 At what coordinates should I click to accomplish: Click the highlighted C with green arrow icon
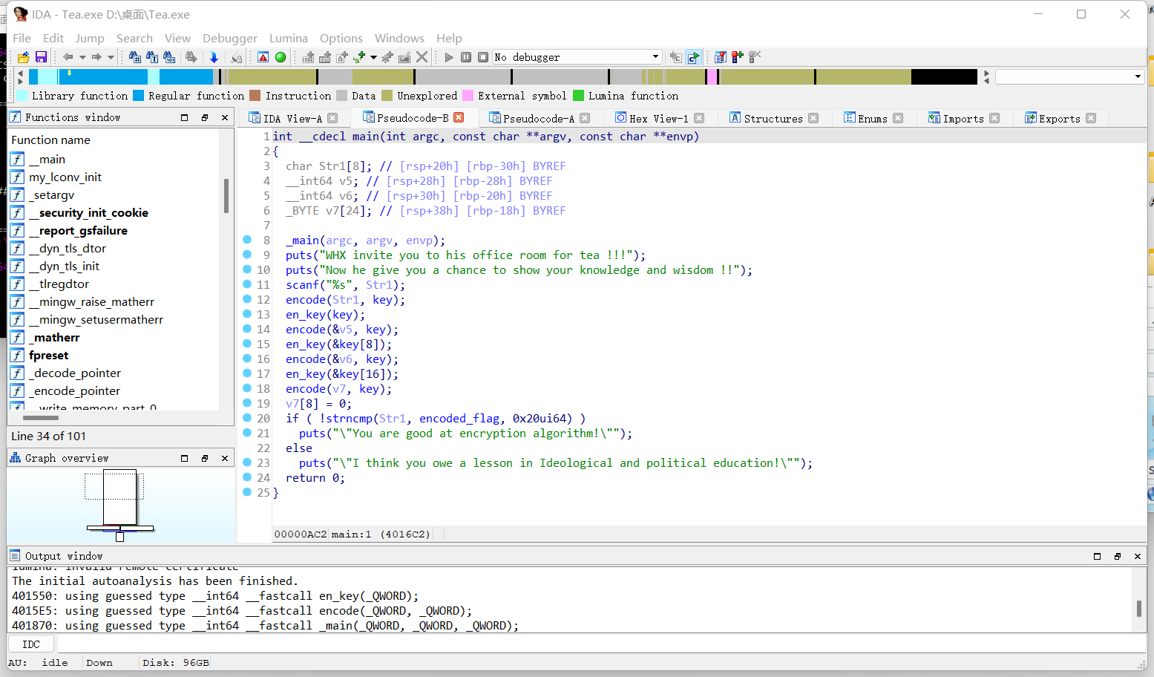pos(693,57)
